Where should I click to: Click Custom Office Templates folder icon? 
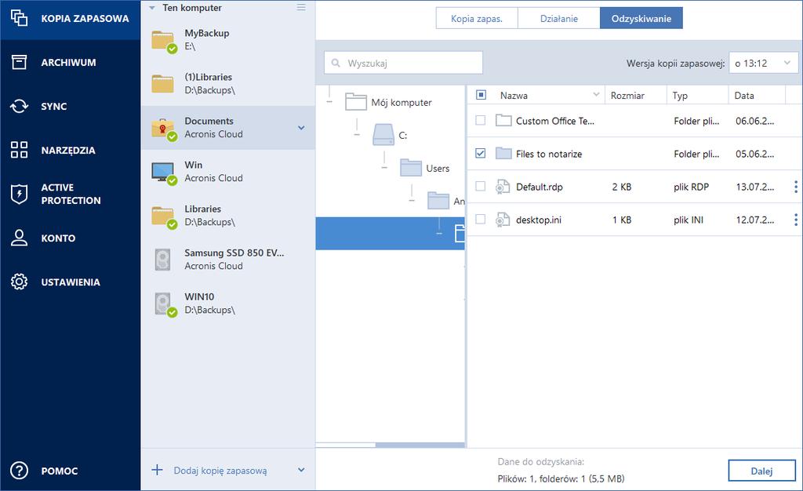tap(503, 121)
